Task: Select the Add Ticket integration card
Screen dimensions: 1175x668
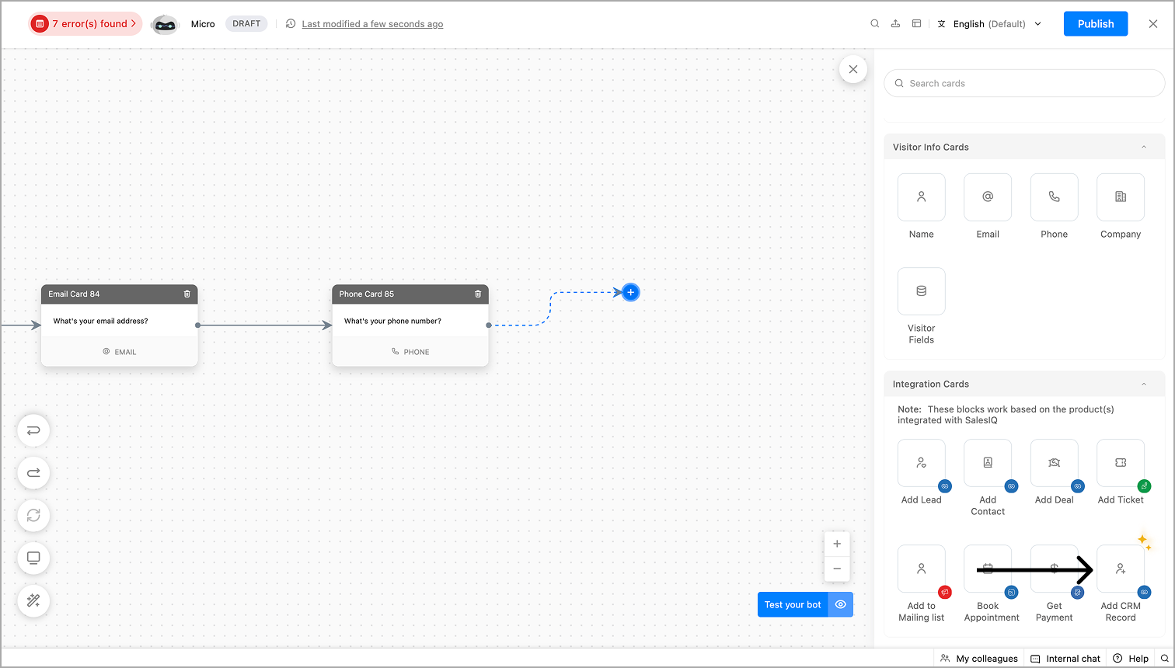Action: [1120, 463]
